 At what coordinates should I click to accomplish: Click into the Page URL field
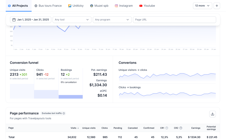point(174,20)
